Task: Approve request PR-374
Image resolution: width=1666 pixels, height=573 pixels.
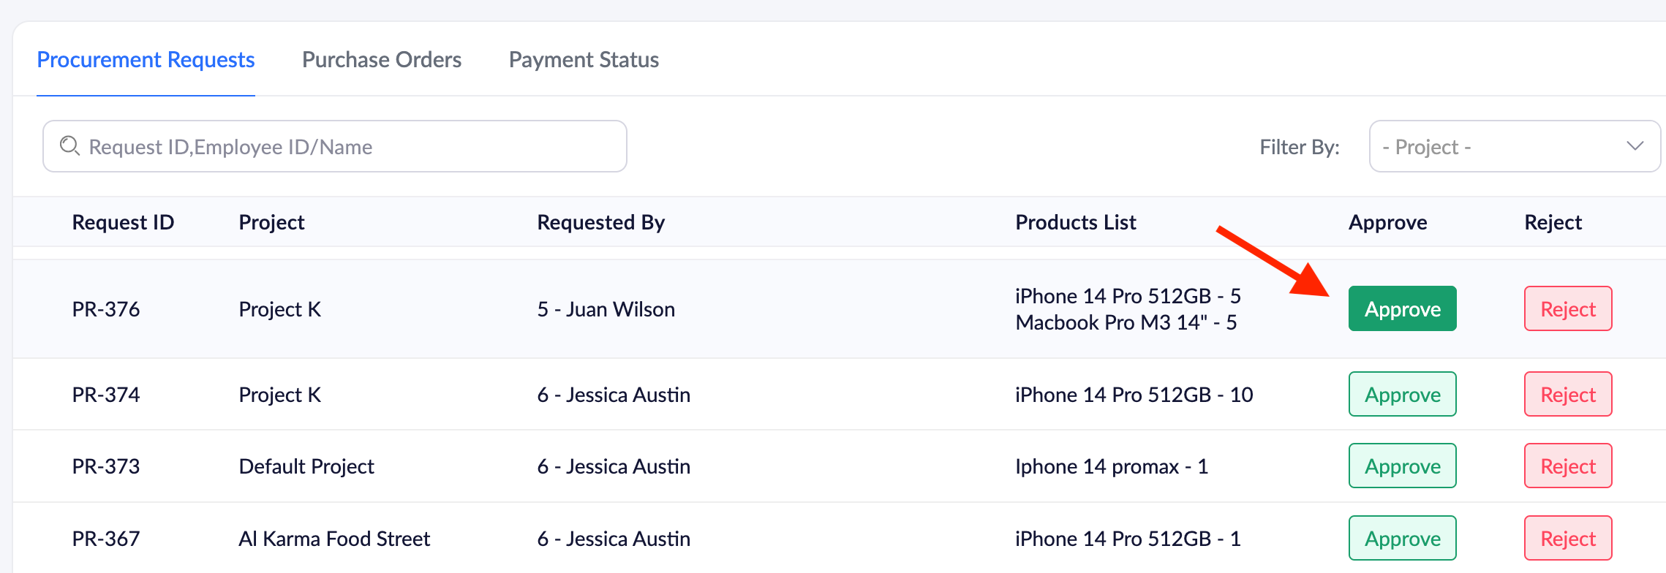Action: coord(1402,395)
